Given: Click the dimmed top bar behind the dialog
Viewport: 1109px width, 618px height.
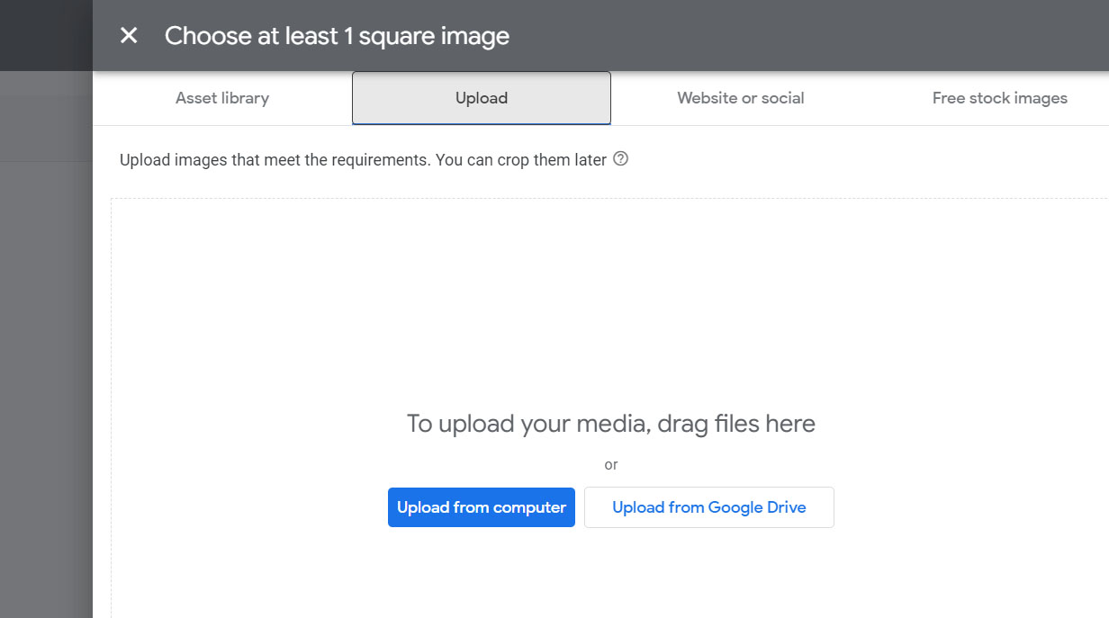Looking at the screenshot, I should click(x=45, y=36).
